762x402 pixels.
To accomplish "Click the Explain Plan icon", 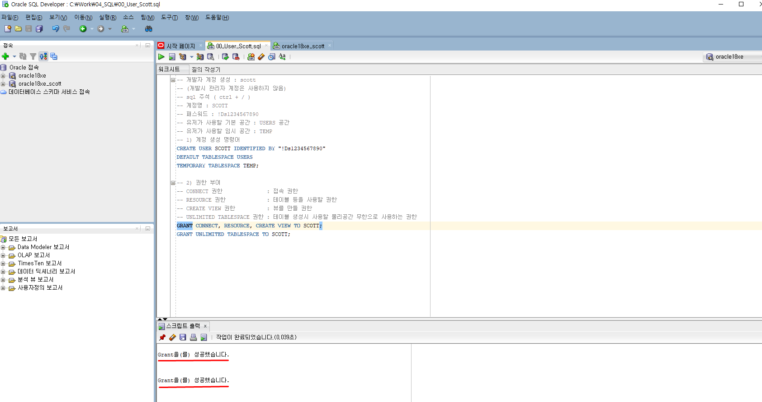I will point(183,57).
